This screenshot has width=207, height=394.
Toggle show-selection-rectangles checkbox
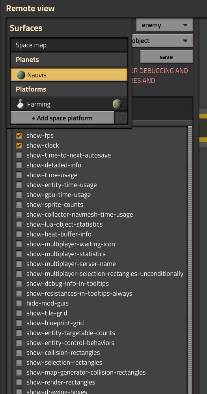[x=19, y=362]
